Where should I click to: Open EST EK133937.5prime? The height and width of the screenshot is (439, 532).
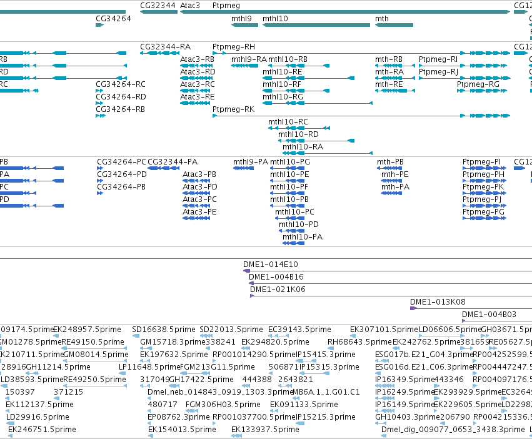[x=265, y=430]
